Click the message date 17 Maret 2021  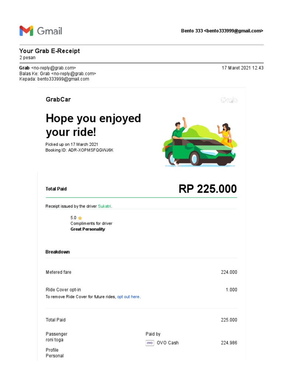pos(242,68)
